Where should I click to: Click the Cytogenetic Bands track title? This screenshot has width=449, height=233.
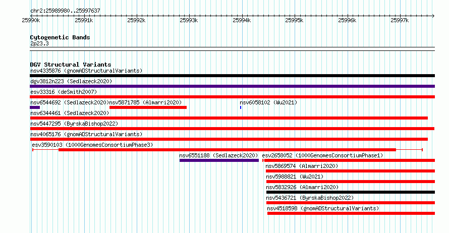(60, 37)
